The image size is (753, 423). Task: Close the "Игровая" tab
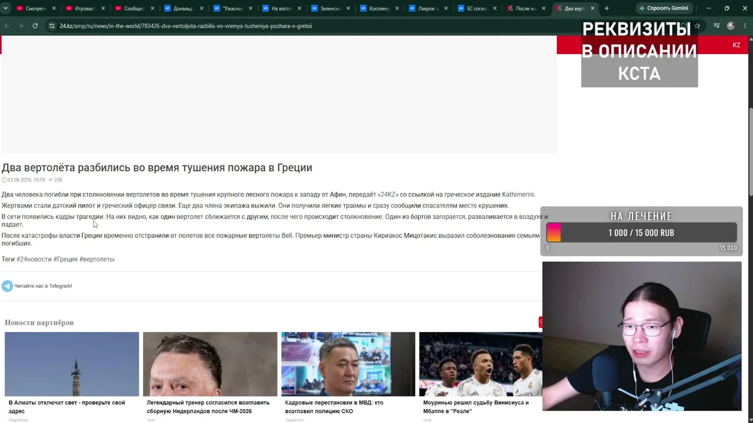103,8
